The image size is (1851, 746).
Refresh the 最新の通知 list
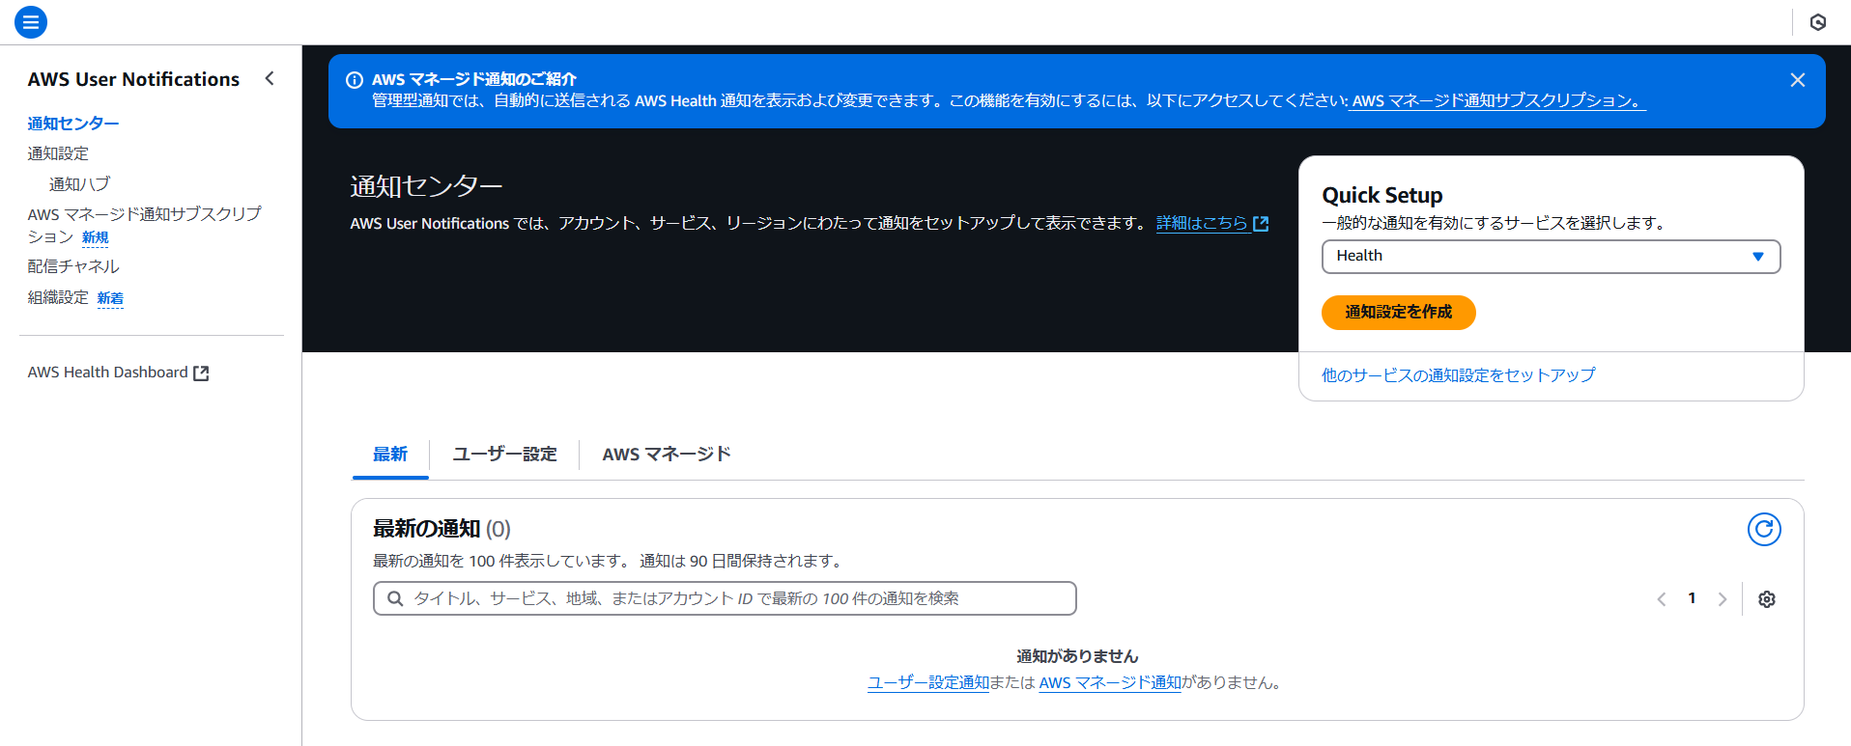point(1764,529)
